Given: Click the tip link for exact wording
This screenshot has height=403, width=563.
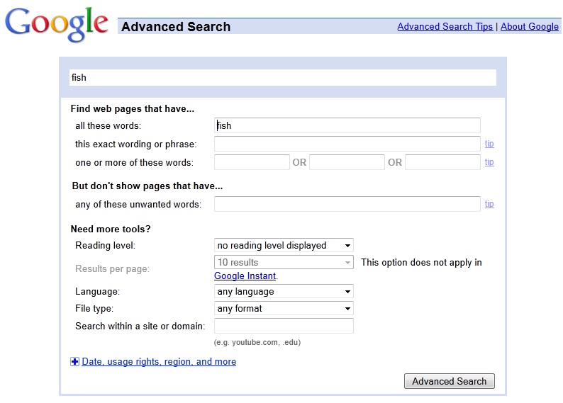Looking at the screenshot, I should (489, 144).
